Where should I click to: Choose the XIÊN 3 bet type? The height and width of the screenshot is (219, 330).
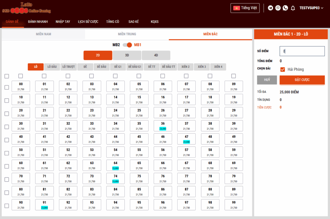coord(202,67)
